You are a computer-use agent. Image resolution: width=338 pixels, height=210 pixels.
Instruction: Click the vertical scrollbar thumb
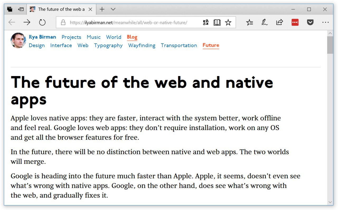tap(330, 45)
